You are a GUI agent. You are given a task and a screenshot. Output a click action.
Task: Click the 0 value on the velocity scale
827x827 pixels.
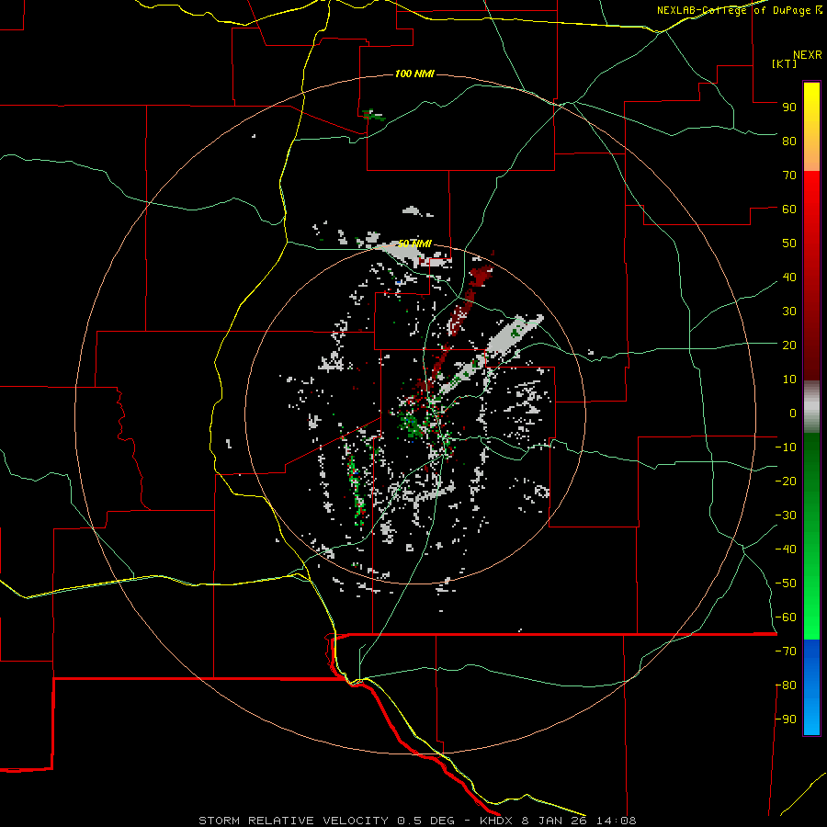tap(793, 413)
